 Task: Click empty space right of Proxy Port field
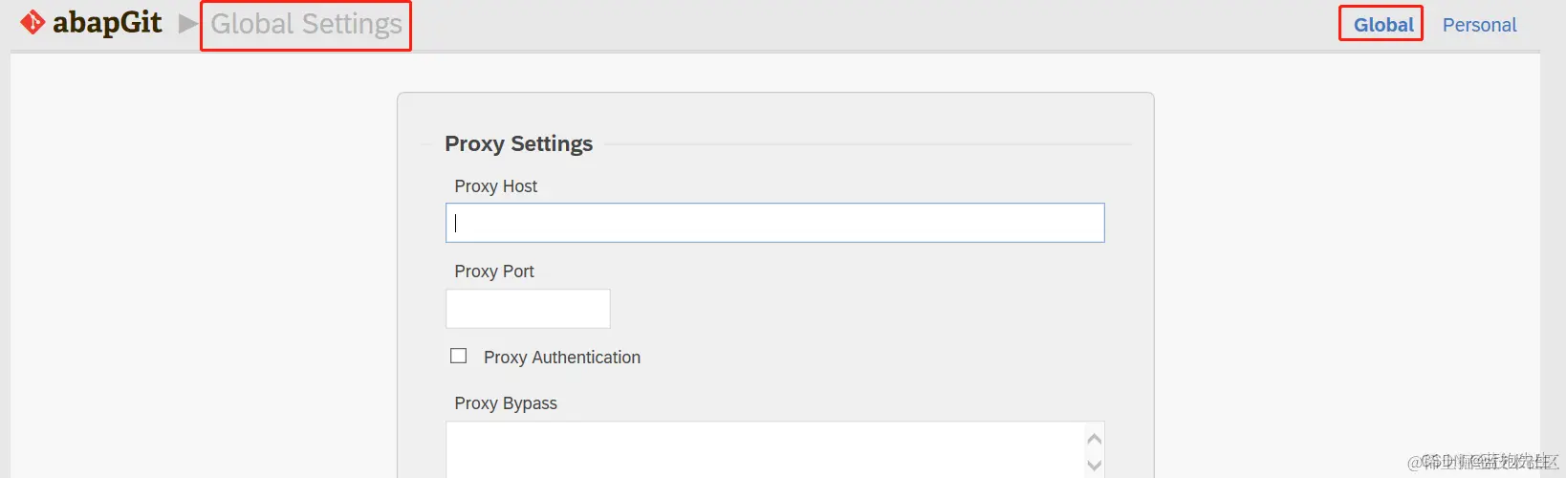pos(860,309)
